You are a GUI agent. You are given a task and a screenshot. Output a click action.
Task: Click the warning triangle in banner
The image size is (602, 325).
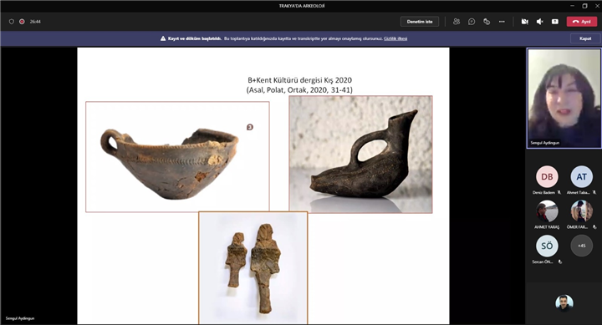pyautogui.click(x=163, y=38)
